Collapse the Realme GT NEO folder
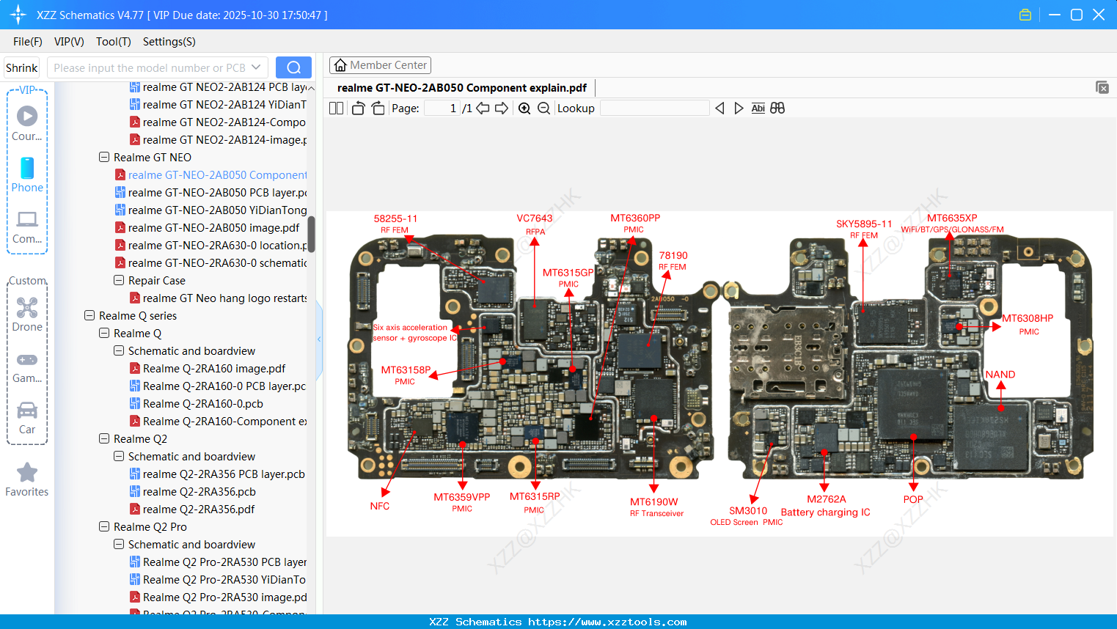Screen dimensions: 1117x629 click(104, 157)
